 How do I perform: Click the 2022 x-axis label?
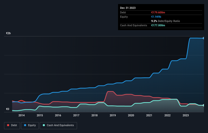[x=167, y=115]
